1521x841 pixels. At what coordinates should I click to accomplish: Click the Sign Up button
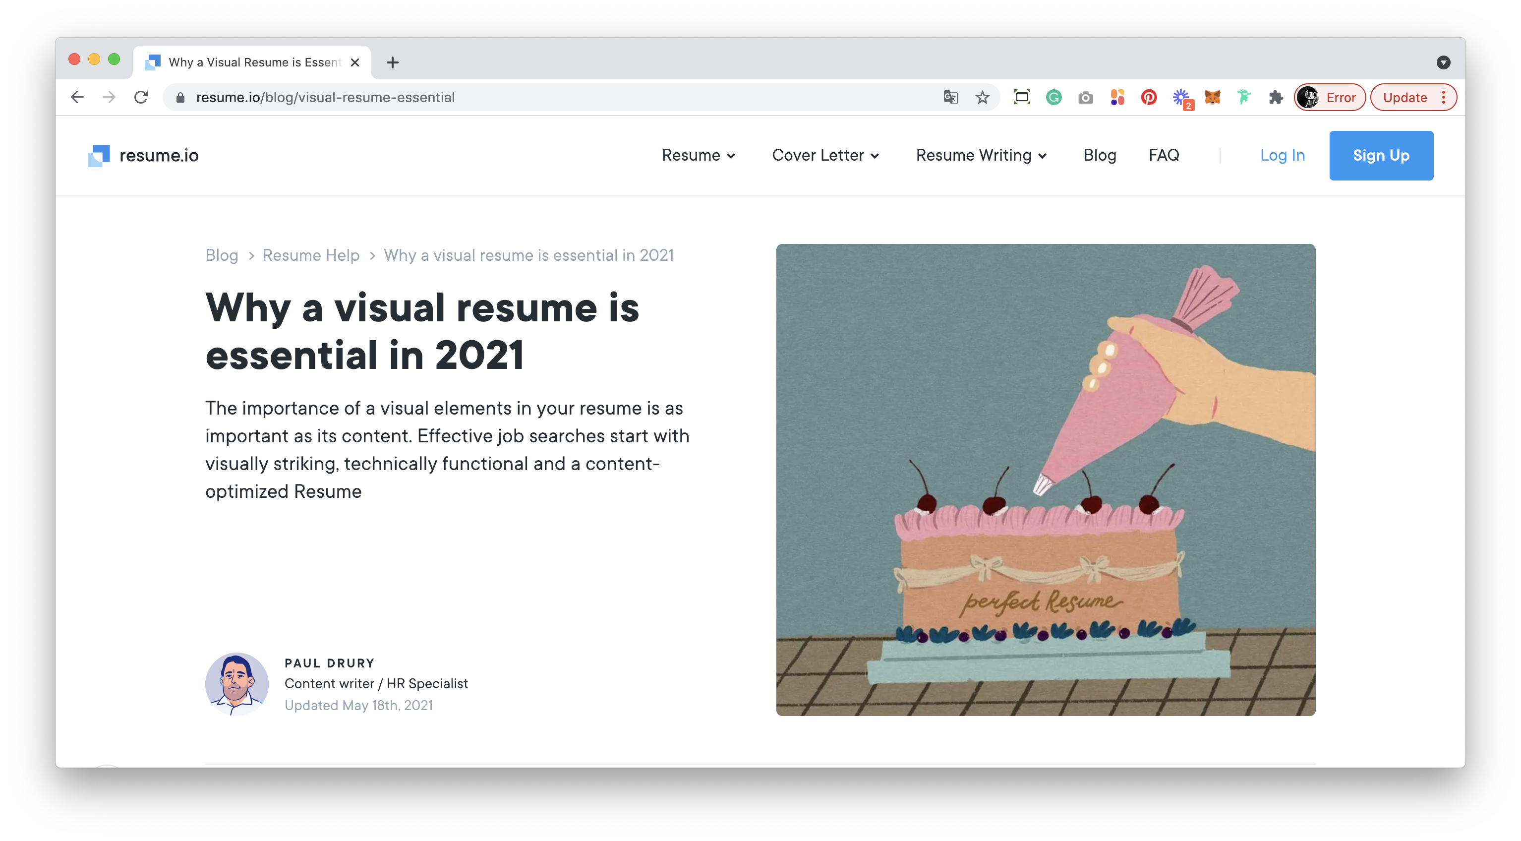1381,155
